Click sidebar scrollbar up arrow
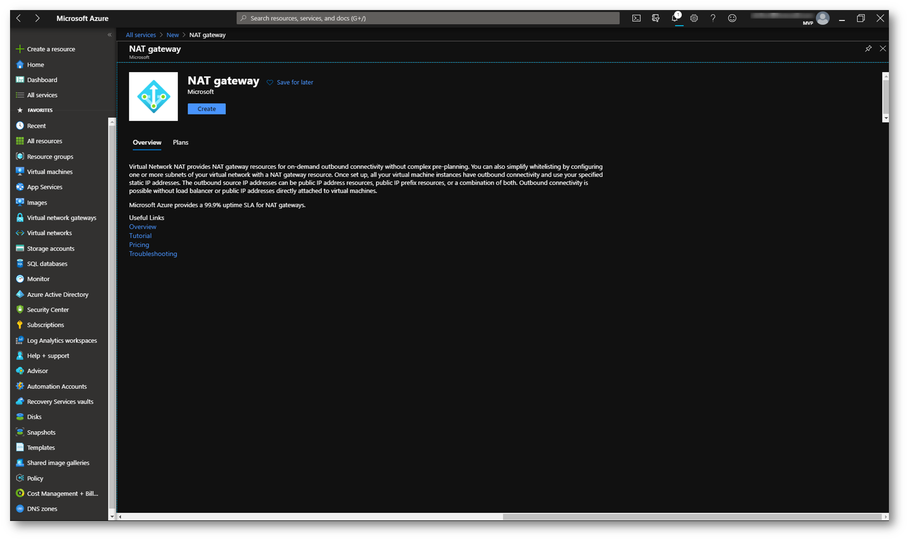The width and height of the screenshot is (909, 541). 112,122
